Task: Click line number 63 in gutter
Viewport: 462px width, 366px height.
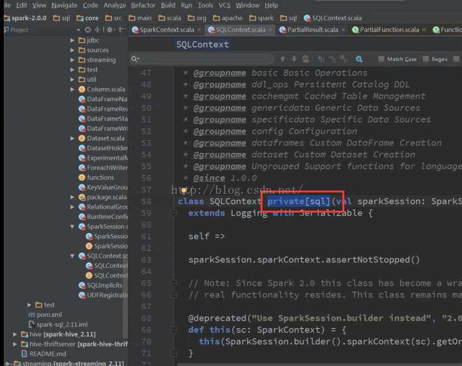Action: pyautogui.click(x=146, y=260)
